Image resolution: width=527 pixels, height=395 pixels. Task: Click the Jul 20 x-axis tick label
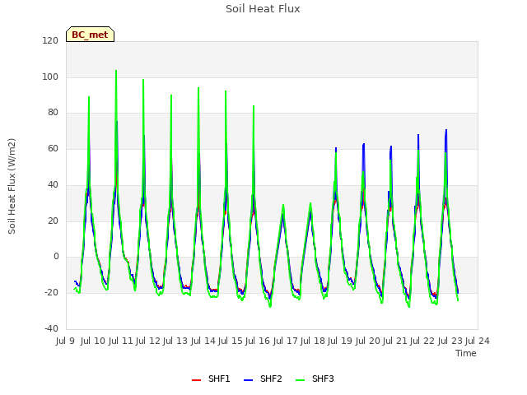point(367,341)
